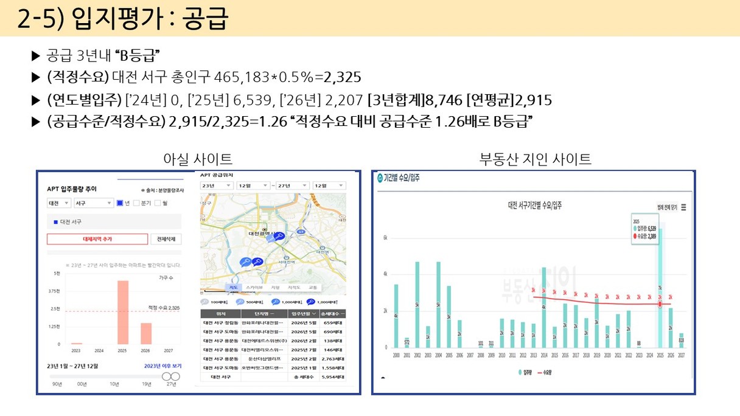Click the hamburger menu icon on the 부동산 지인 chart
The width and height of the screenshot is (740, 416).
(x=683, y=207)
